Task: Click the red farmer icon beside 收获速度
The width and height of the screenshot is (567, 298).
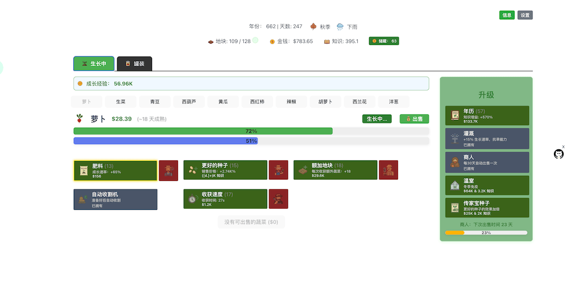Action: pyautogui.click(x=278, y=199)
